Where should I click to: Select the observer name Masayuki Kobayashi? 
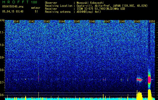90,3
